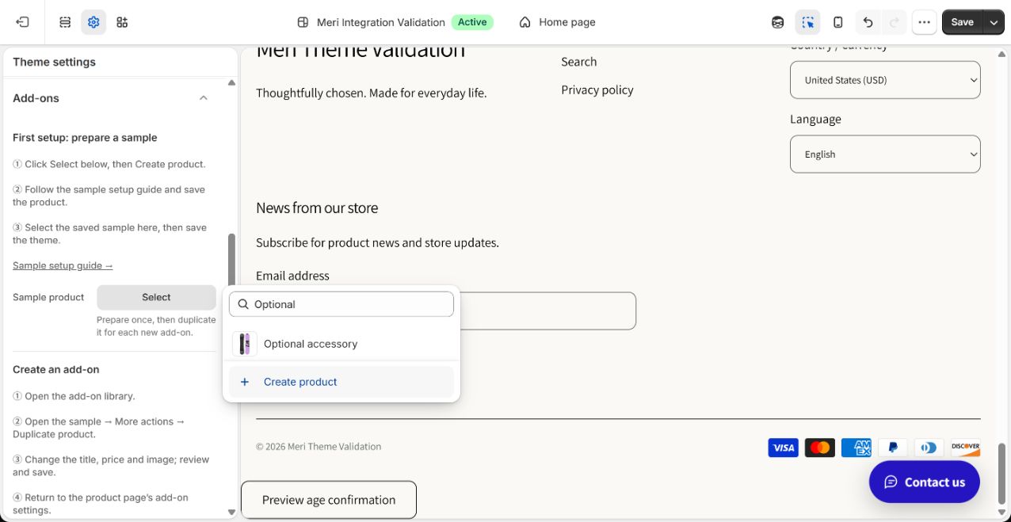Expand the Save button dropdown arrow
This screenshot has height=522, width=1011.
coord(994,22)
